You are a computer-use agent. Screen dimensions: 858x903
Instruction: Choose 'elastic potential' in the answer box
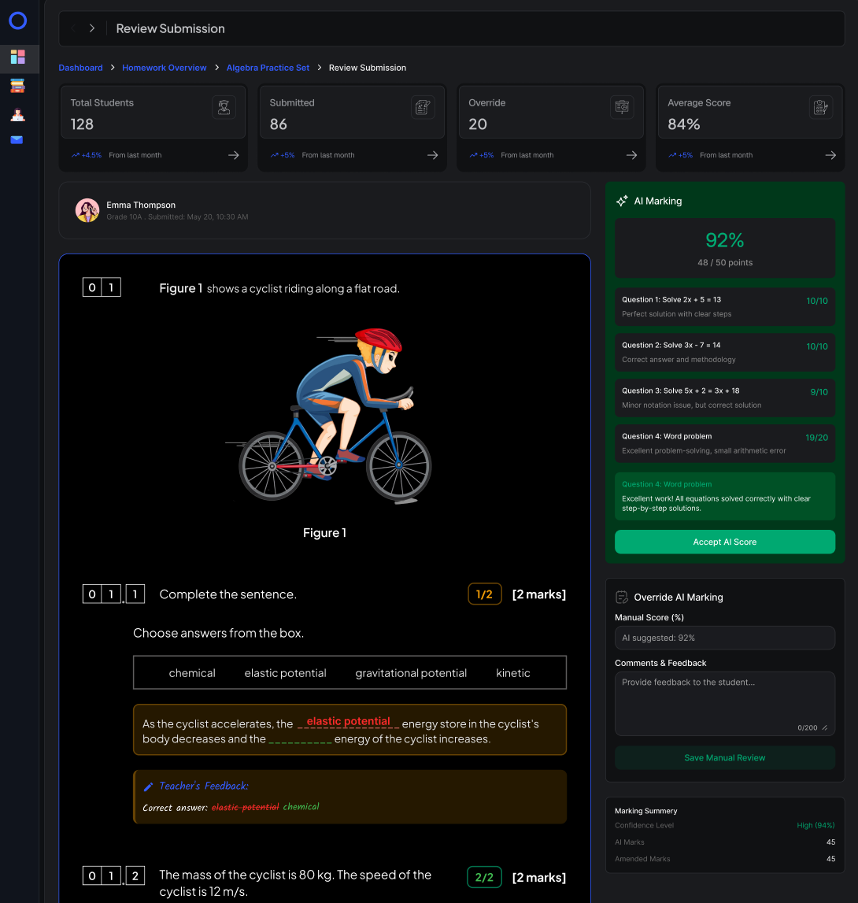point(285,672)
